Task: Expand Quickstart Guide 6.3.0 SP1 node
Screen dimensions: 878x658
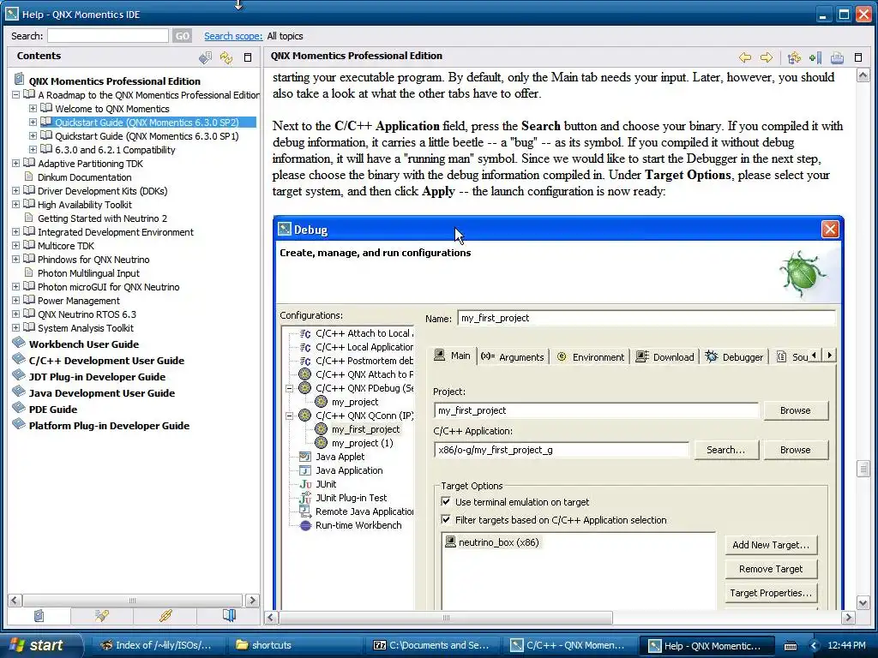Action: click(33, 136)
